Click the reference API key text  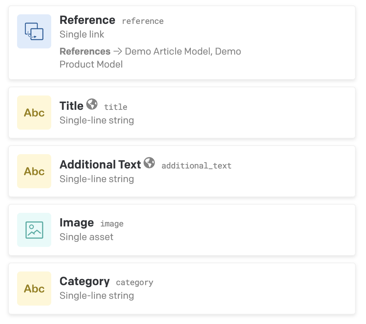pos(143,21)
